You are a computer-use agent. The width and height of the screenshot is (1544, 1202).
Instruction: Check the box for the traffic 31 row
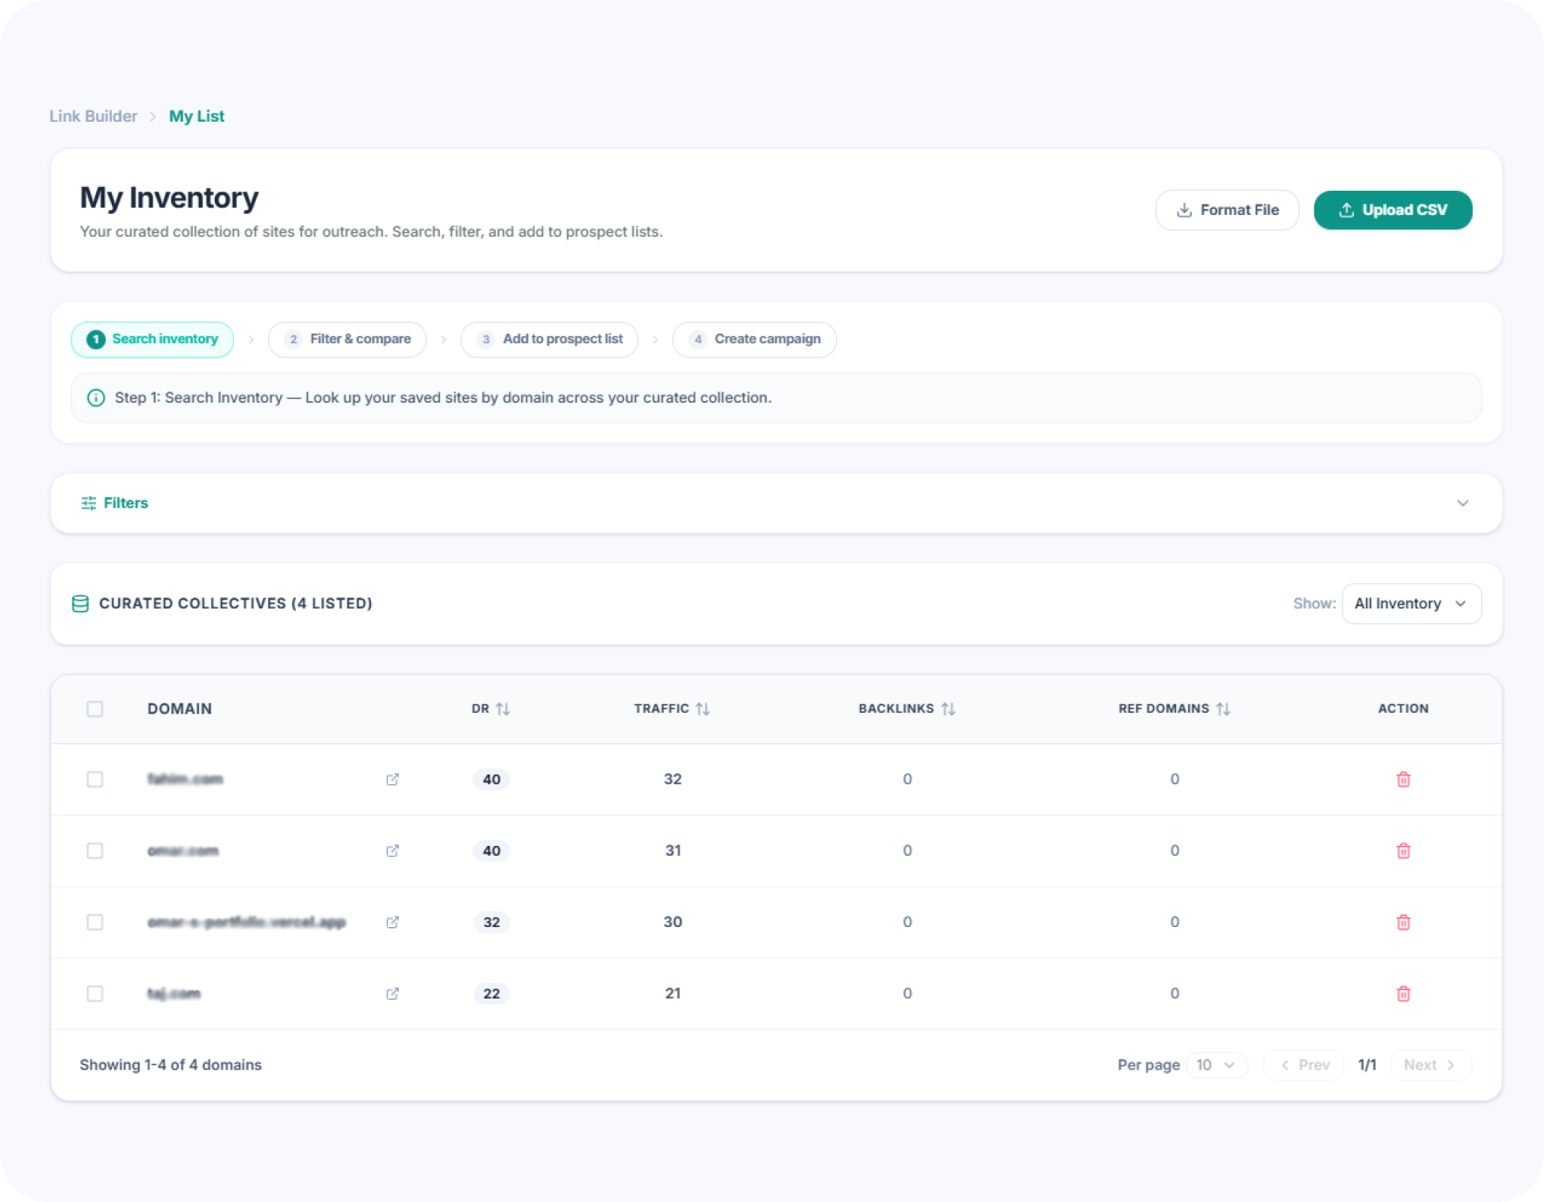95,850
